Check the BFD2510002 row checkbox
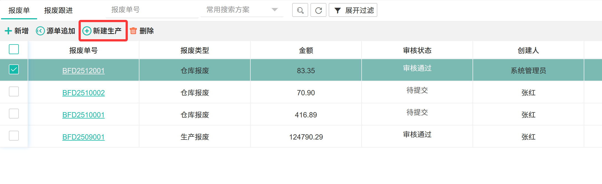The height and width of the screenshot is (184, 602). click(14, 91)
